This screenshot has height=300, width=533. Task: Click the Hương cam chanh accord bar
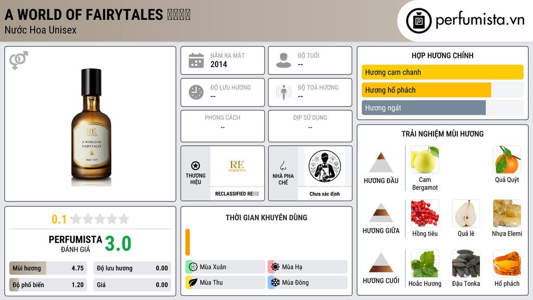442,72
